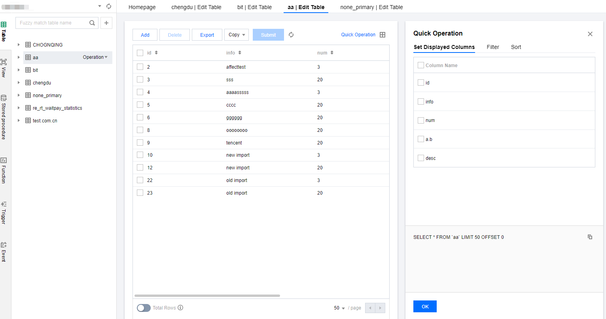Select the row with id 10
This screenshot has height=319, width=606.
tap(140, 155)
